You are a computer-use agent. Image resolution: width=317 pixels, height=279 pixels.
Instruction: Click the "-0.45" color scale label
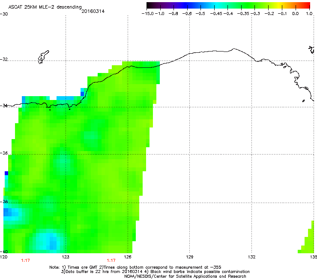click(x=216, y=14)
